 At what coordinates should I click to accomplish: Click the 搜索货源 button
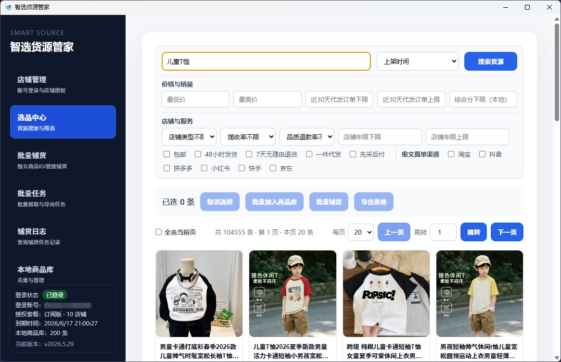491,62
